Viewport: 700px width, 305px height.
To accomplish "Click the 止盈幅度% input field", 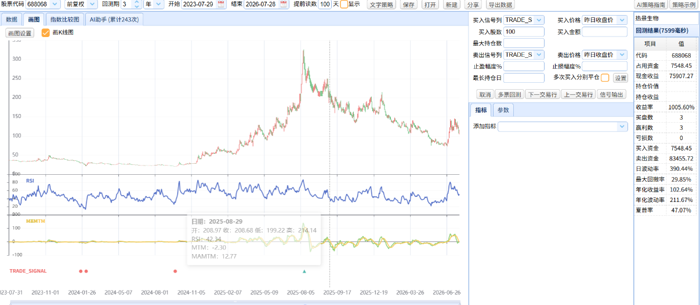I will click(x=524, y=66).
